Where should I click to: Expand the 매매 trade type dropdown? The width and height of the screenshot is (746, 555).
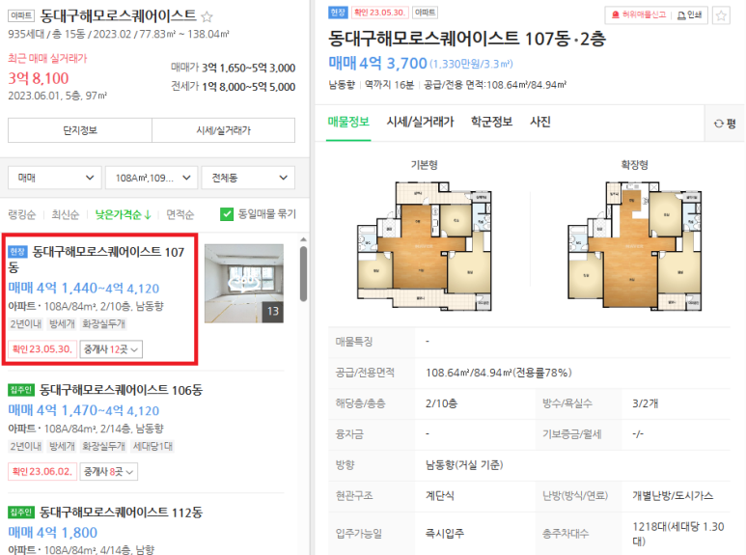[55, 178]
